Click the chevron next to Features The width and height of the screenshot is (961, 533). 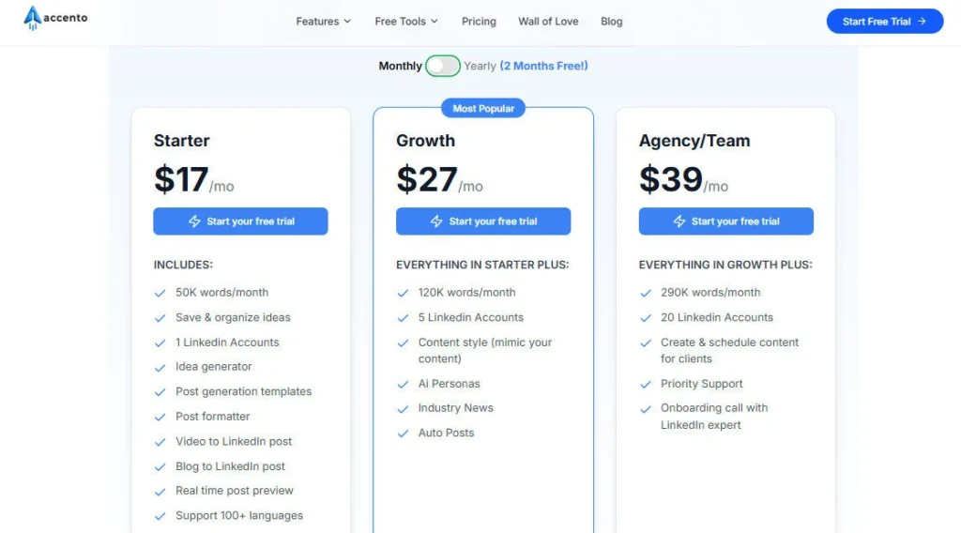click(x=347, y=22)
